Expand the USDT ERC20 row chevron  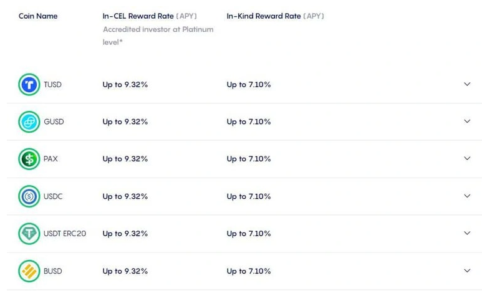click(467, 233)
